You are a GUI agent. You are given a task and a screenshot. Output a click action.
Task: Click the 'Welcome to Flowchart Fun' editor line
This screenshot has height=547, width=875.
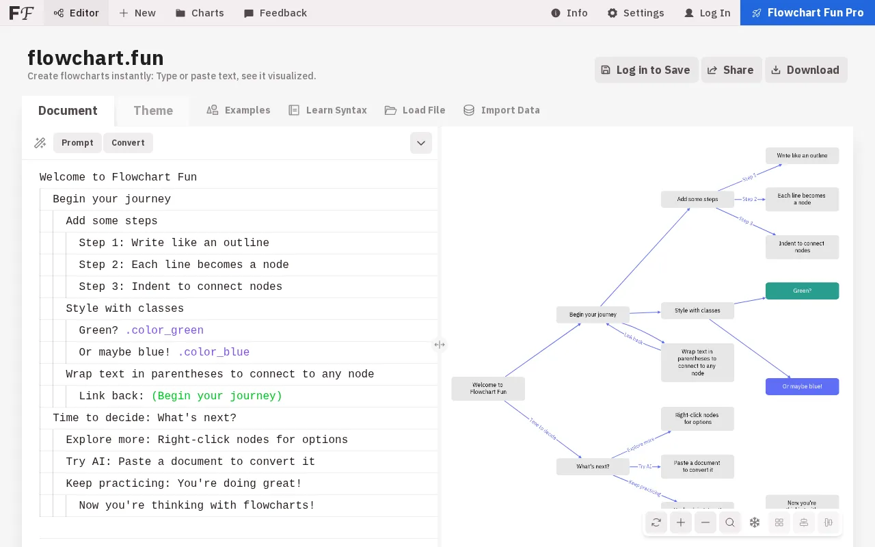(118, 177)
